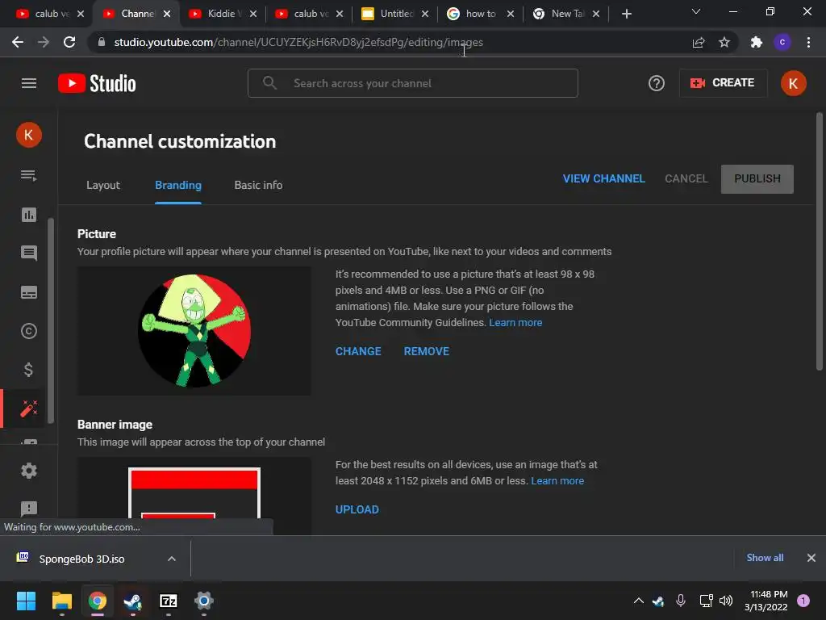Screen dimensions: 826x620
Task: Open Steam from taskbar
Action: (133, 601)
